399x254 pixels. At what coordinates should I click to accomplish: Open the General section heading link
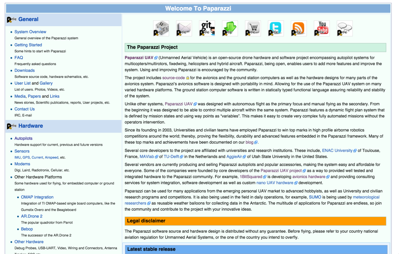click(28, 19)
